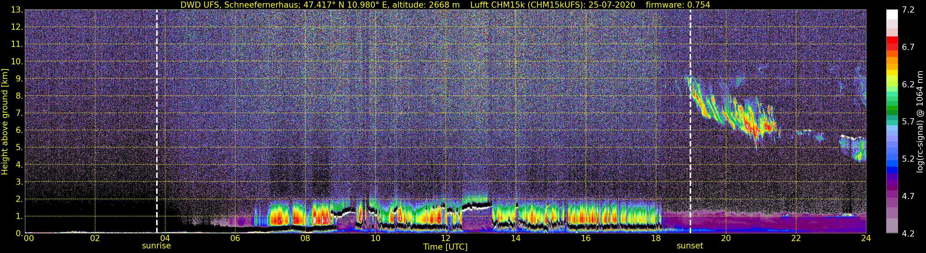Click the height axis tick '12.'

17,27
